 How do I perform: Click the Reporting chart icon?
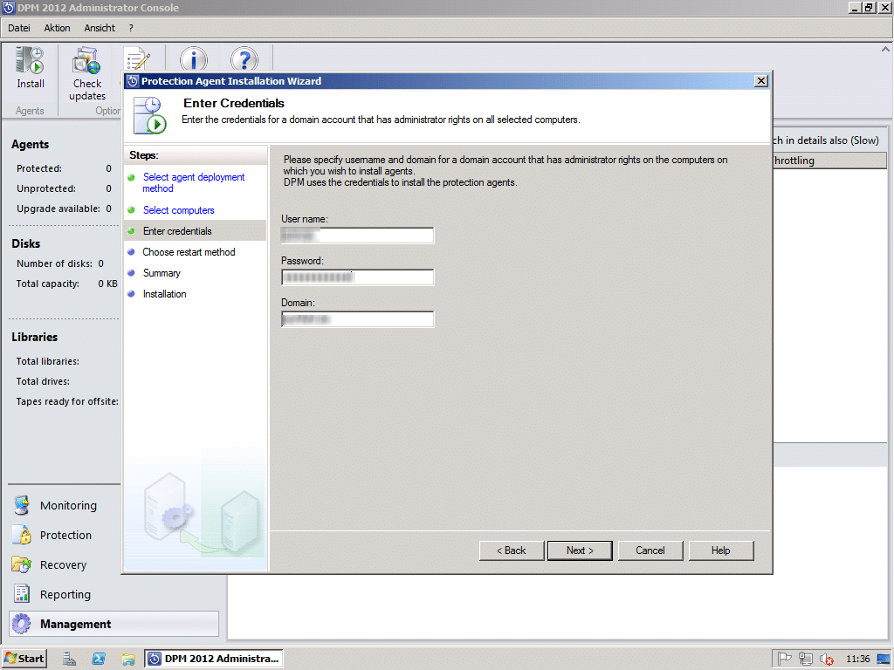point(22,594)
